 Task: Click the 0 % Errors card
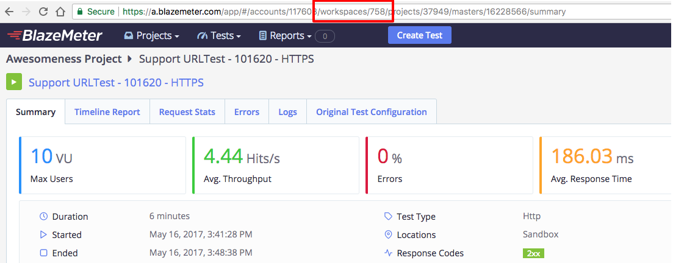click(449, 166)
